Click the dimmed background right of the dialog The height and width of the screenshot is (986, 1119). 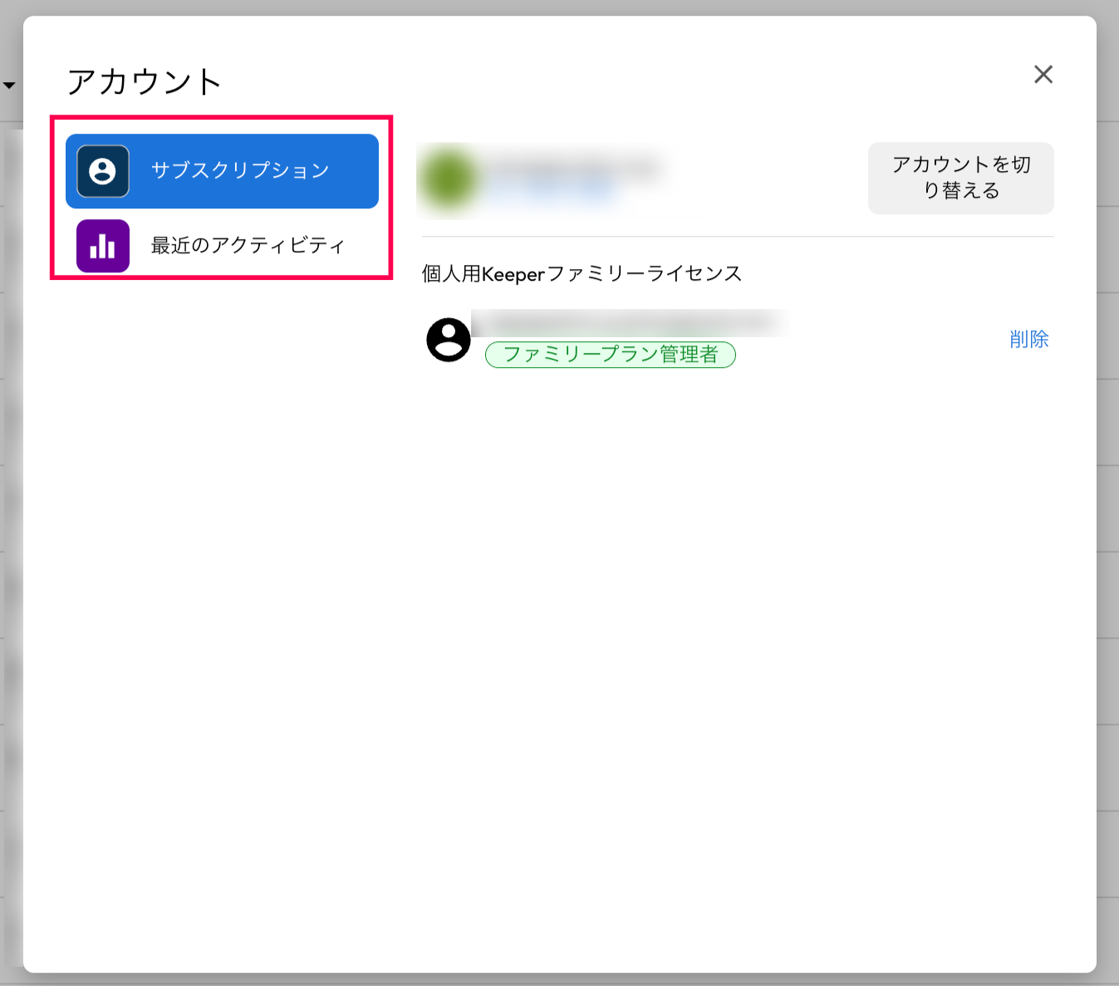[x=1107, y=498]
